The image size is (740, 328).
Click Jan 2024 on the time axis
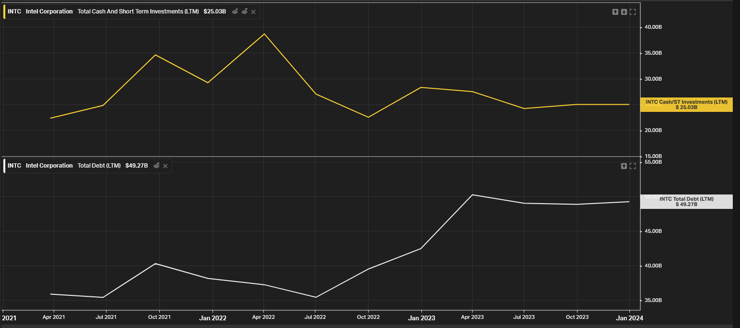tap(630, 318)
